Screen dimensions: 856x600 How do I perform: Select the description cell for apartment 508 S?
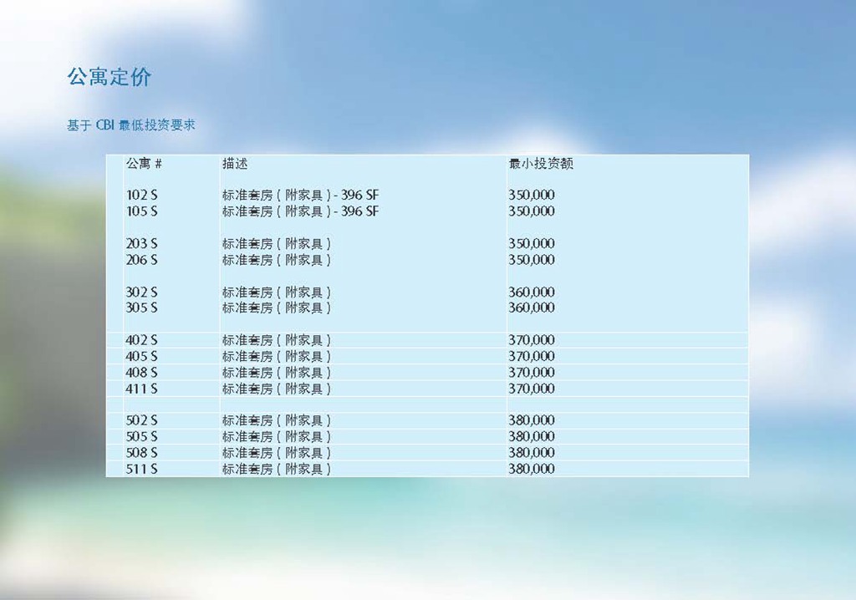[x=277, y=452]
